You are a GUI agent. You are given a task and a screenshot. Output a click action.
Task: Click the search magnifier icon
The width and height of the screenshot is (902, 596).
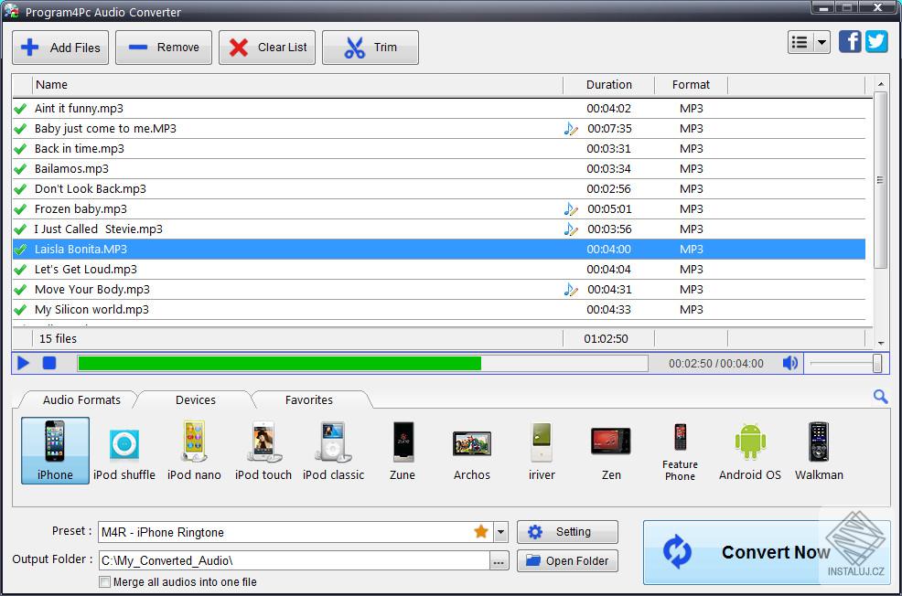pos(880,397)
